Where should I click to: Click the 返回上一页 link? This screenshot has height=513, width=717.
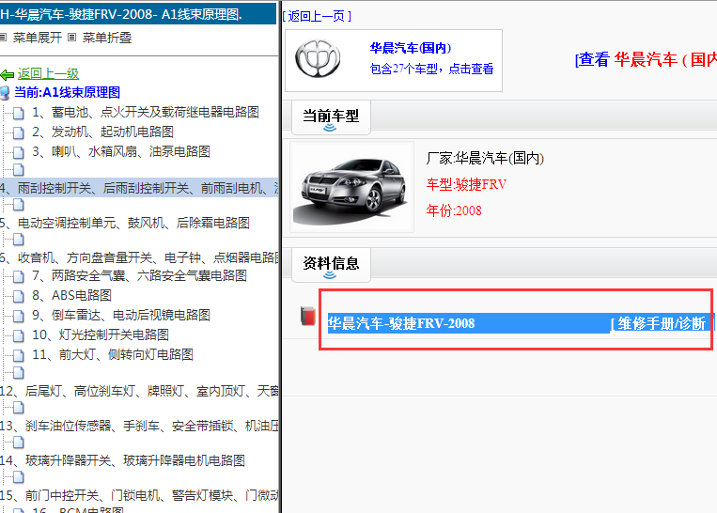(x=317, y=16)
